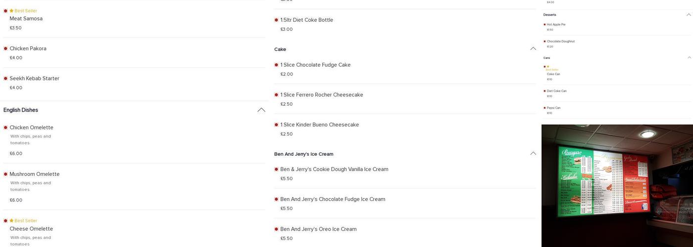Click the red dot beside Chocolate Fudge Cake slice
The height and width of the screenshot is (247, 693).
pyautogui.click(x=276, y=65)
